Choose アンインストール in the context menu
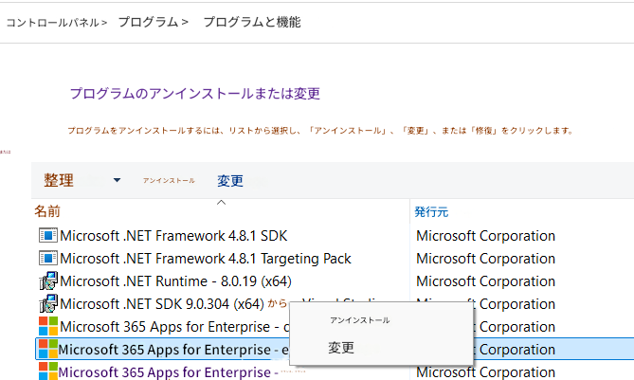This screenshot has width=634, height=380. click(x=359, y=320)
